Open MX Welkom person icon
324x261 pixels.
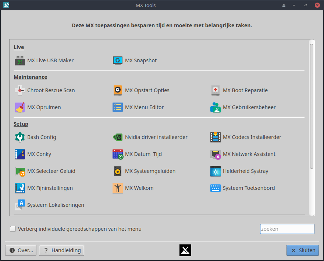118,188
